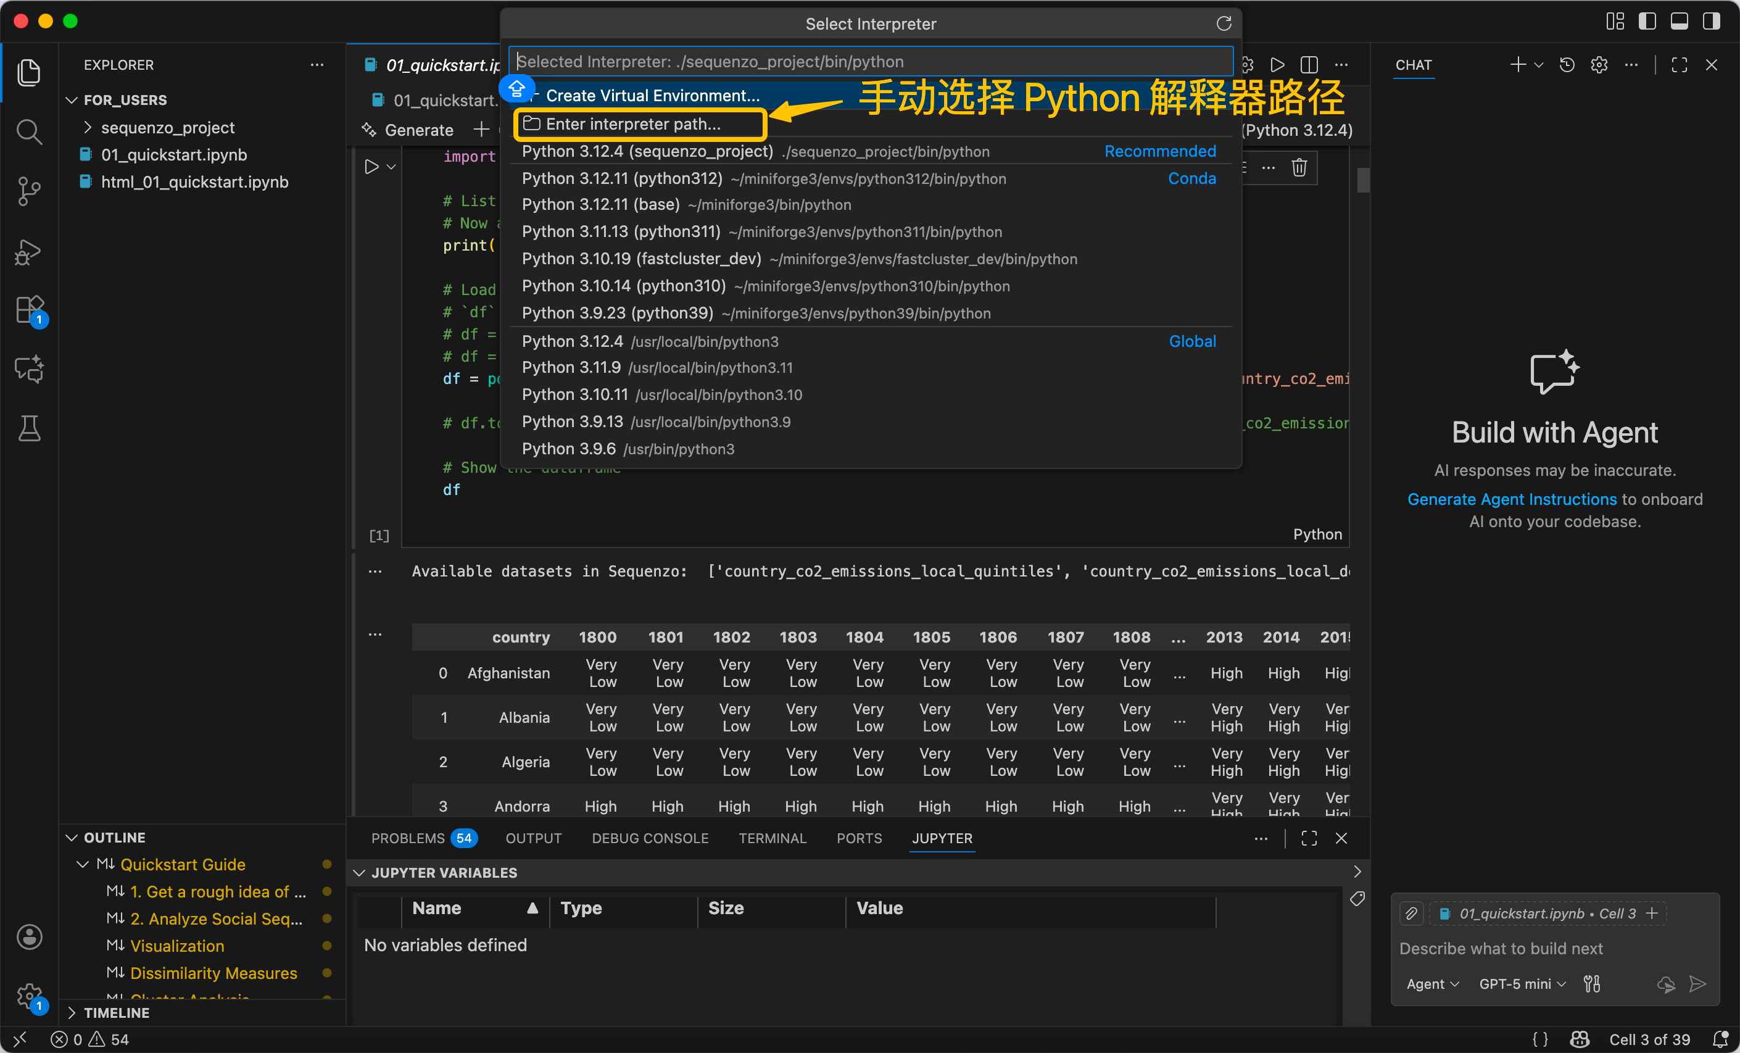Delete the cell with trash icon
Image resolution: width=1740 pixels, height=1053 pixels.
[x=1299, y=167]
